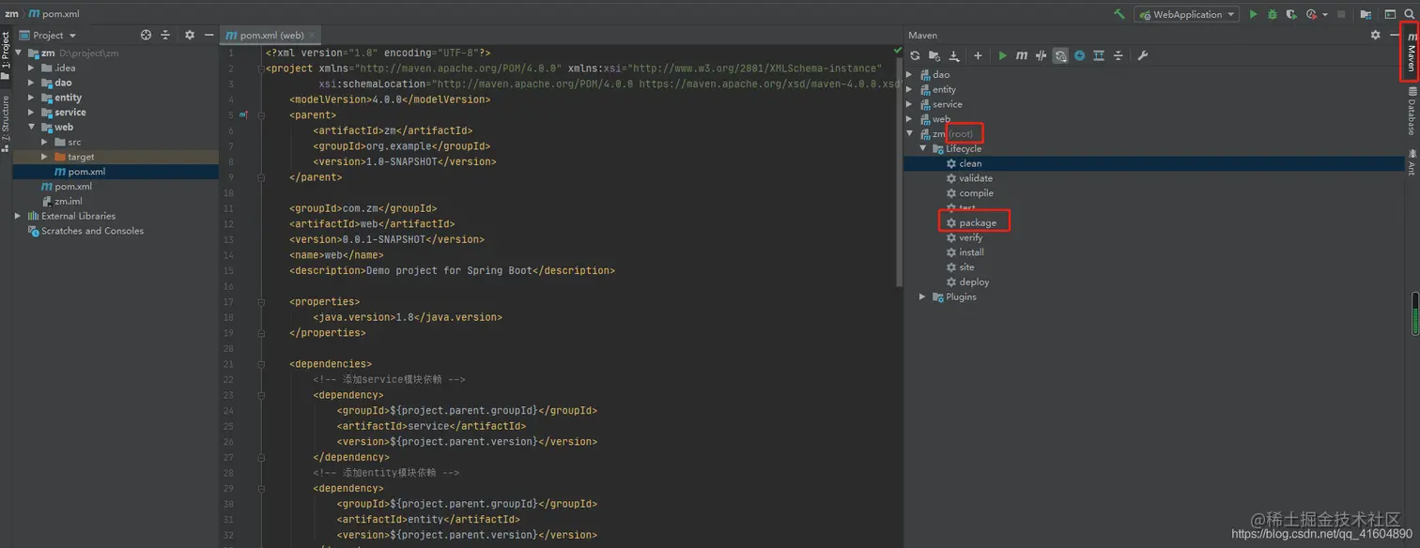1420x548 pixels.
Task: Open Project Structure icon in top toolbar
Action: (x=1366, y=14)
